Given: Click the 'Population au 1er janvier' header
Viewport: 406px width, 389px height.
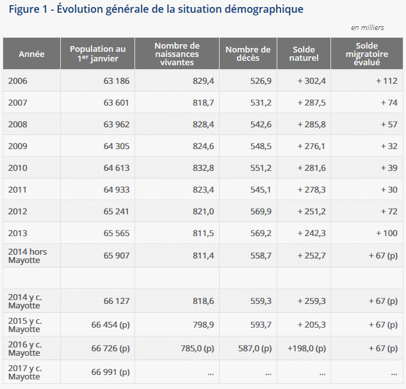Looking at the screenshot, I should click(97, 54).
